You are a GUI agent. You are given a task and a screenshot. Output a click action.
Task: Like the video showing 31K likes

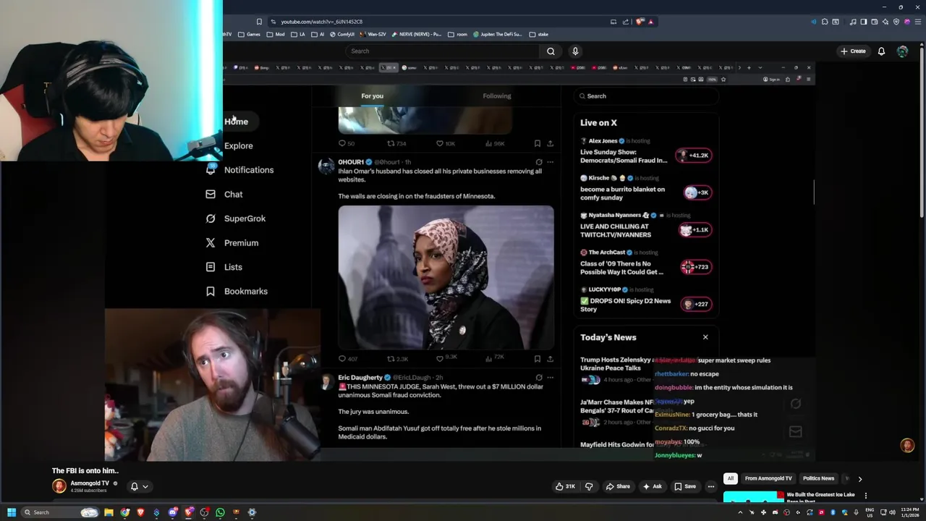(x=566, y=486)
